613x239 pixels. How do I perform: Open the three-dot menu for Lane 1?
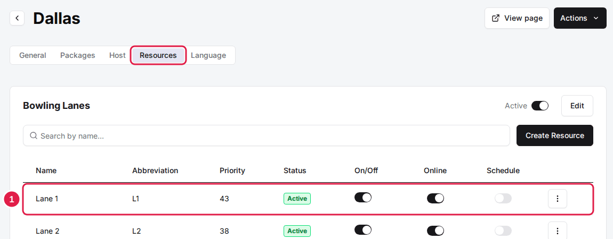[558, 199]
